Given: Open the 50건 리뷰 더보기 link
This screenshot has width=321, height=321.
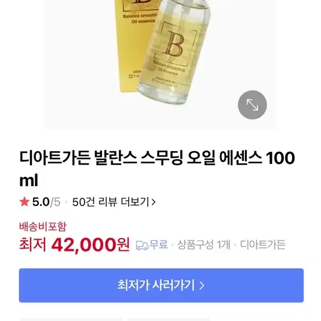Looking at the screenshot, I should [114, 202].
